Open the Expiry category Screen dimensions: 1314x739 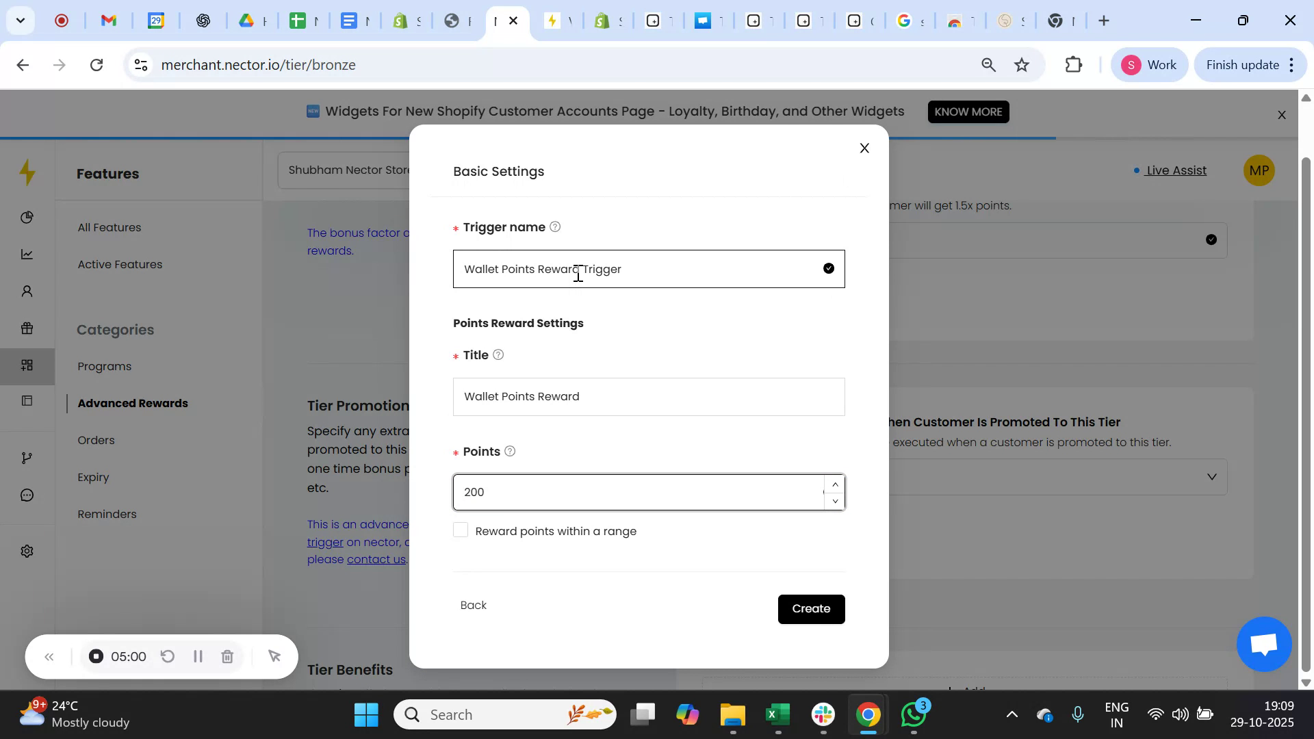tap(93, 477)
